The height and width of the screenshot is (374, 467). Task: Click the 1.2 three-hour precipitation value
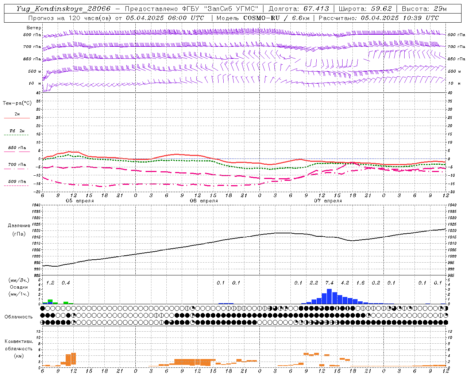[x=50, y=283]
